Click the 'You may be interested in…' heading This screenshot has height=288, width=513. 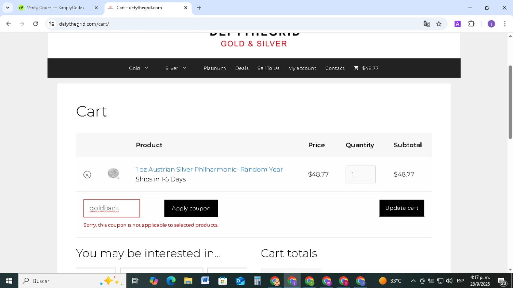coord(148,253)
